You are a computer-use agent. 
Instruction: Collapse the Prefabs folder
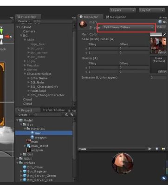pos(17,163)
